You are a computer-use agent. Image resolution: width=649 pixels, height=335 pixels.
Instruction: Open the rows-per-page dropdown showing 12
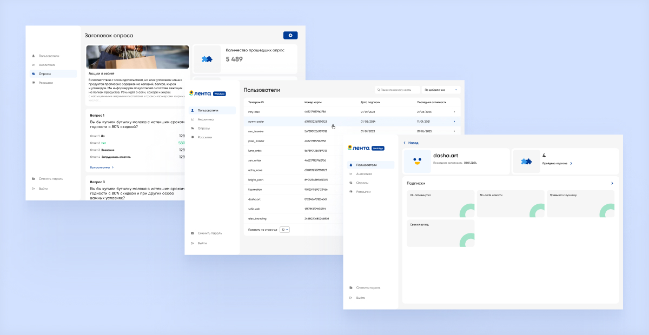click(x=284, y=230)
